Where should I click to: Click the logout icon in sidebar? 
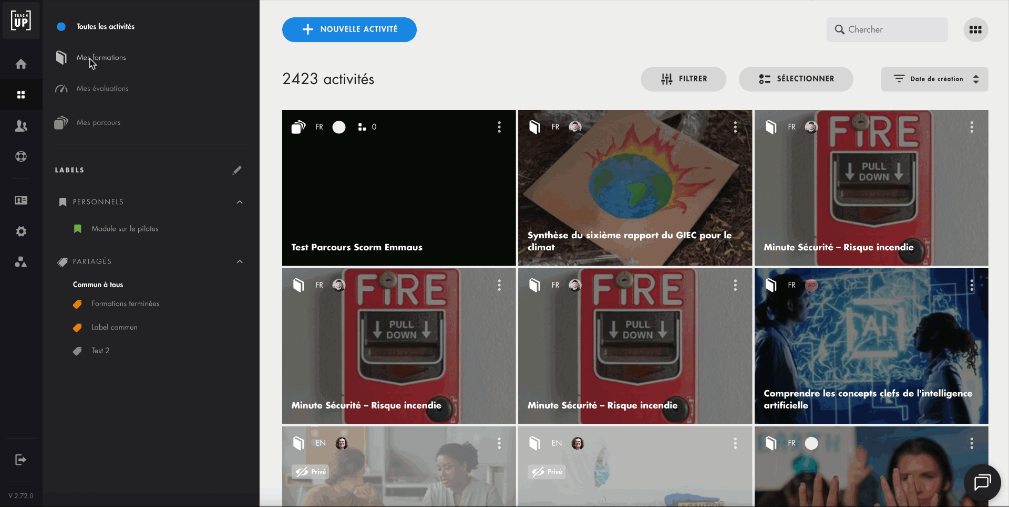point(20,460)
